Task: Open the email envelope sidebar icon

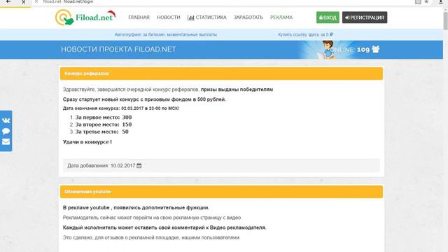Action: (6, 141)
